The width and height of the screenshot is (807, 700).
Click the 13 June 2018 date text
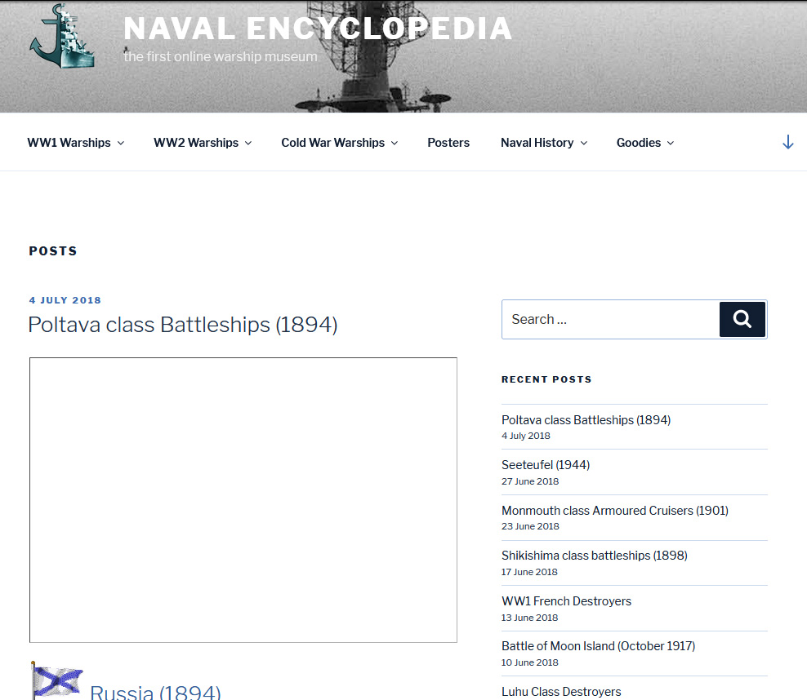coord(529,618)
